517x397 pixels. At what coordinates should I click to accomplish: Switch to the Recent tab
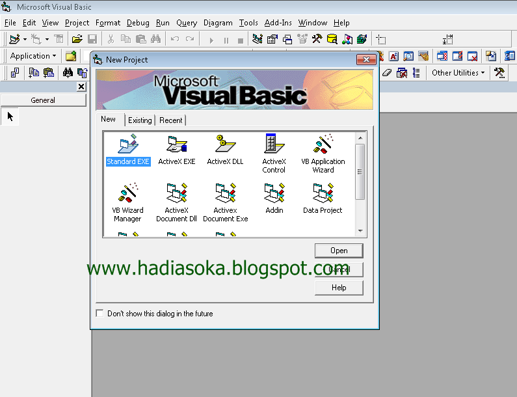pyautogui.click(x=170, y=120)
